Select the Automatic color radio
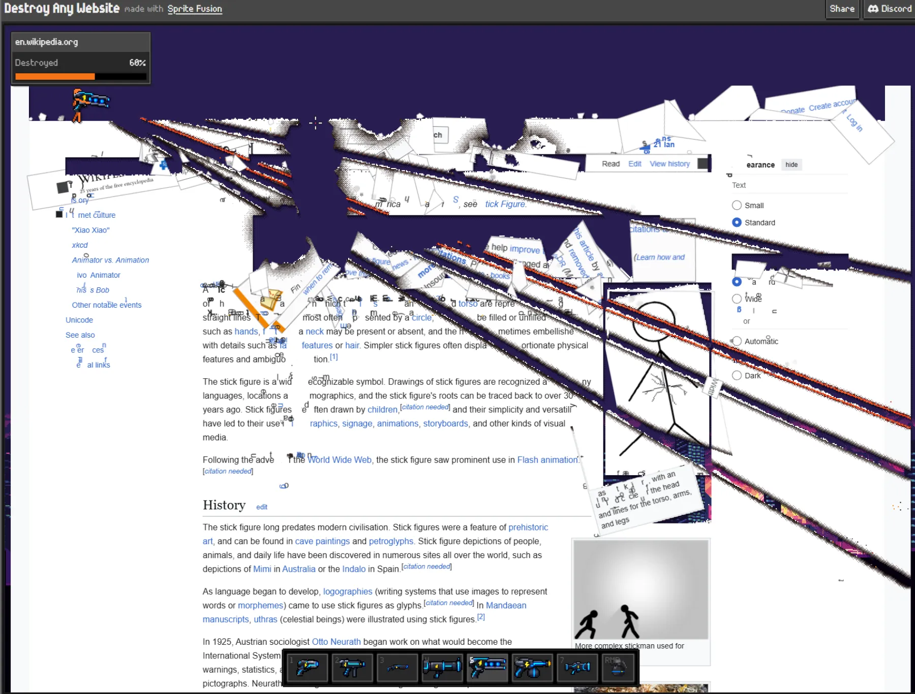The height and width of the screenshot is (694, 915). [737, 341]
